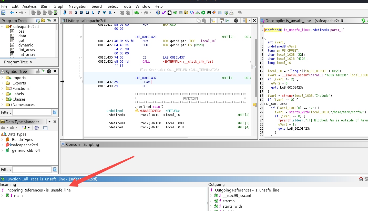
Task: Click the blue Back navigation arrow
Action: pyautogui.click(x=12, y=13)
